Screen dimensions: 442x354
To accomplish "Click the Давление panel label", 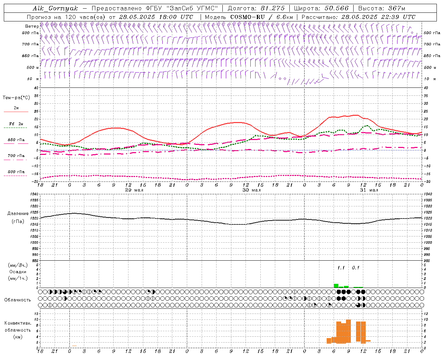I will [x=18, y=214].
